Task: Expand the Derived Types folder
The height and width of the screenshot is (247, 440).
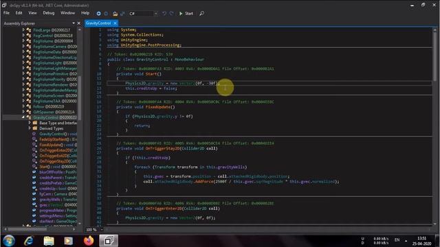Action: tap(30, 128)
